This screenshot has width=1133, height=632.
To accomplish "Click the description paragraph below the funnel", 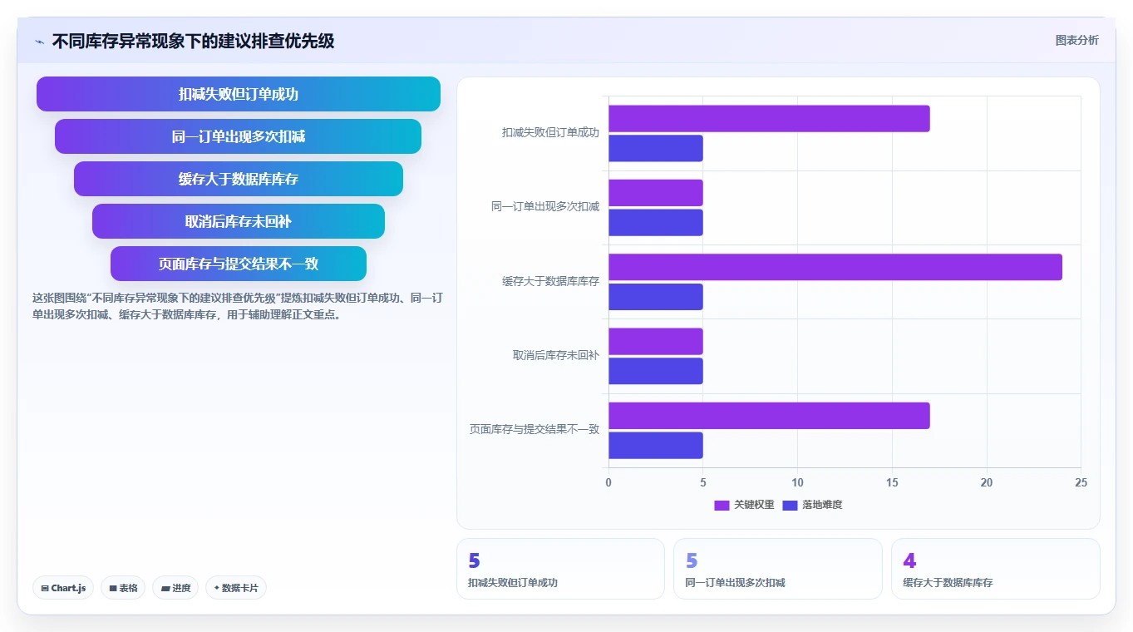I will 236,306.
